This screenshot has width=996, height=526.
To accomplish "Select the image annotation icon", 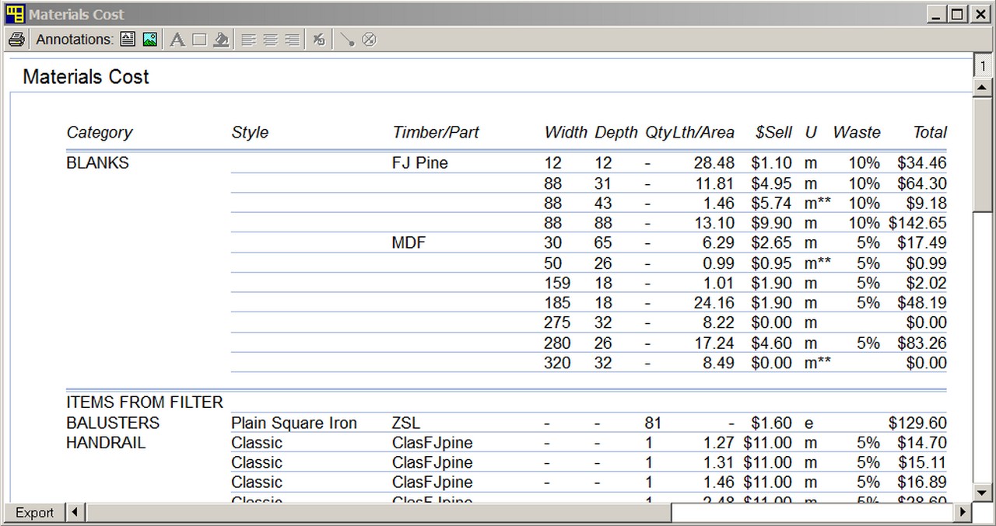I will [x=148, y=39].
